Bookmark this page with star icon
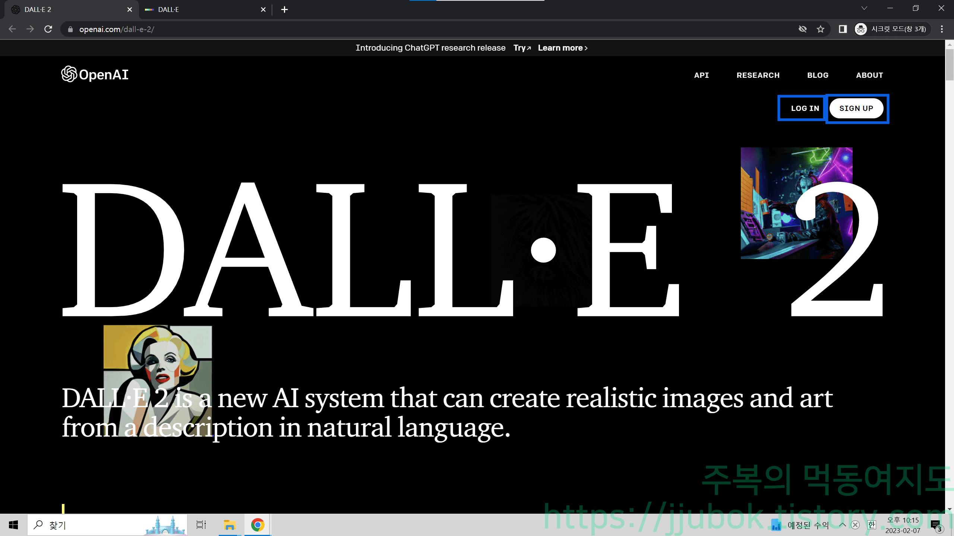This screenshot has height=536, width=954. pyautogui.click(x=821, y=29)
